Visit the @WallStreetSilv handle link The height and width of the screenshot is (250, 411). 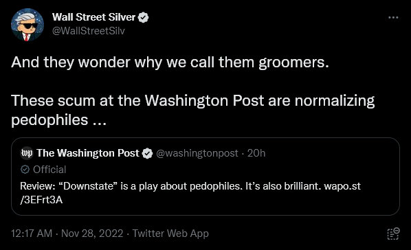pos(89,31)
